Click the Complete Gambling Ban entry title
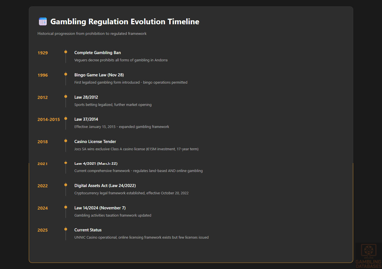Image resolution: width=382 pixels, height=269 pixels. [x=98, y=53]
